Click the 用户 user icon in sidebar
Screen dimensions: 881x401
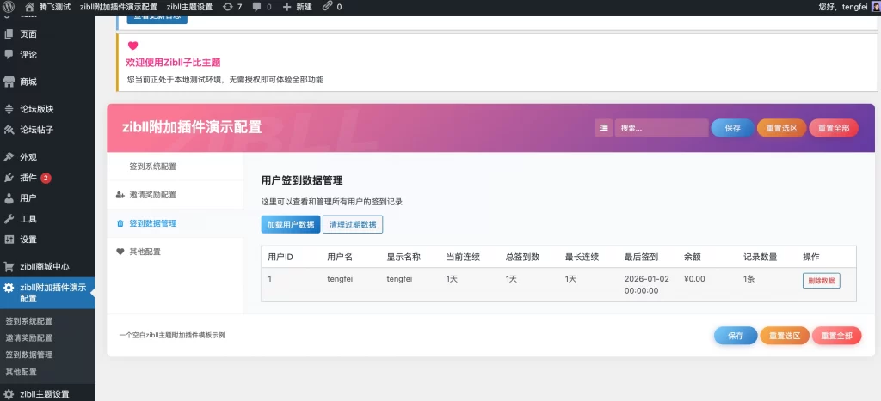pyautogui.click(x=9, y=198)
